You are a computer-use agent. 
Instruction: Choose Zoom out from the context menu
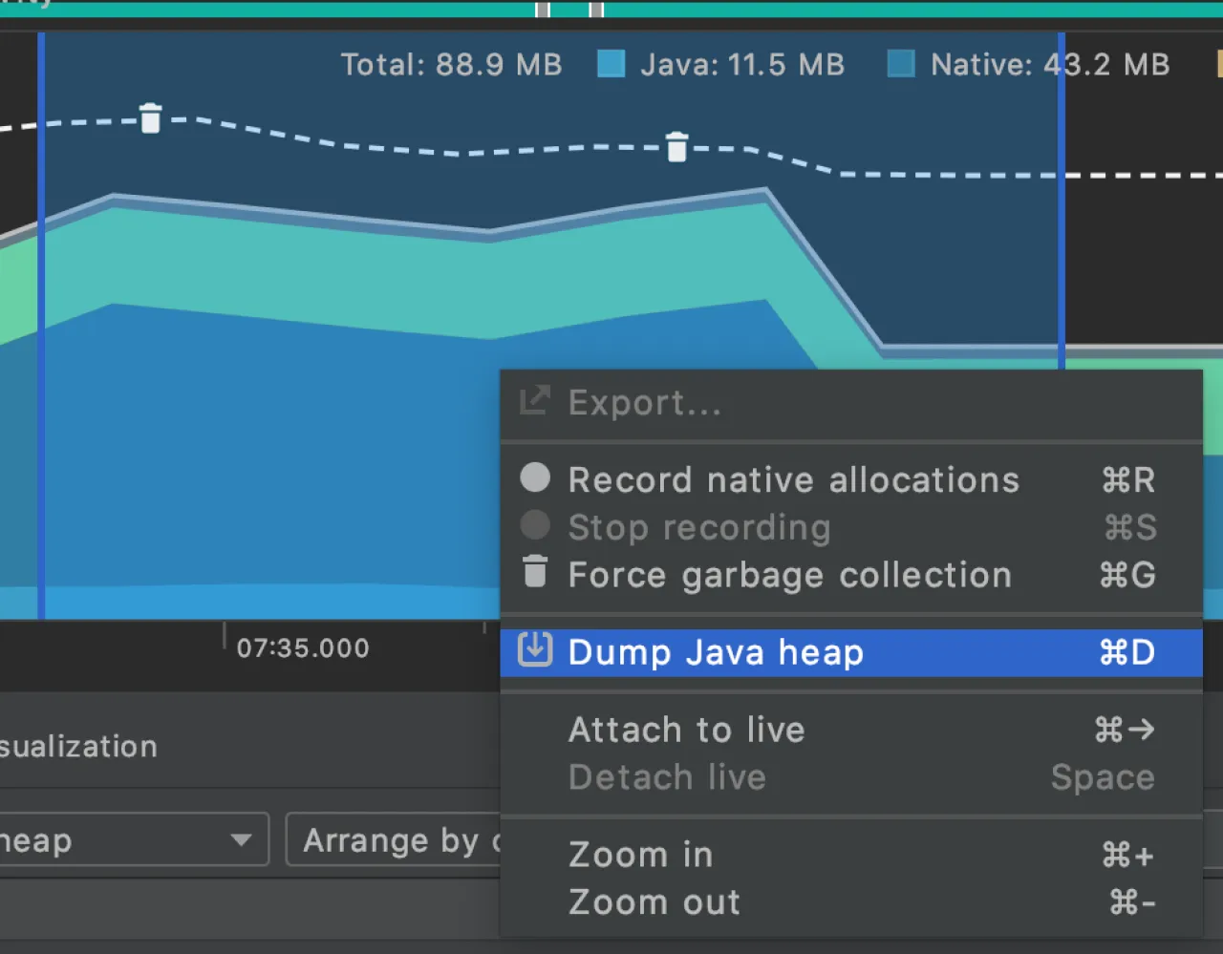click(x=851, y=902)
